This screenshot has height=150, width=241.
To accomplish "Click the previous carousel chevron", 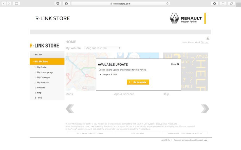I will pos(70,109).
